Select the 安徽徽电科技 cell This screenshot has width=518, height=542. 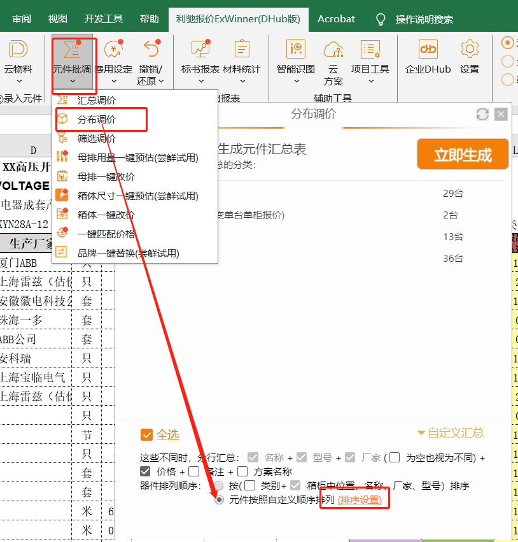pos(36,301)
